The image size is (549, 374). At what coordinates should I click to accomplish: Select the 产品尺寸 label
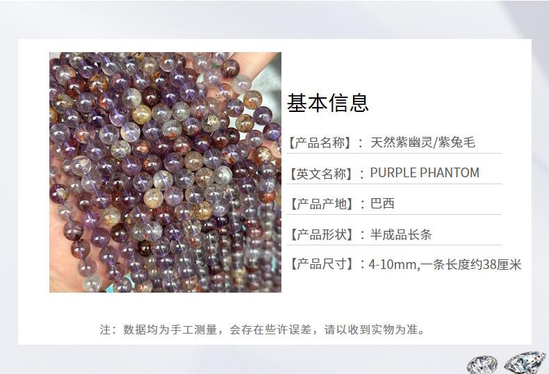320,264
